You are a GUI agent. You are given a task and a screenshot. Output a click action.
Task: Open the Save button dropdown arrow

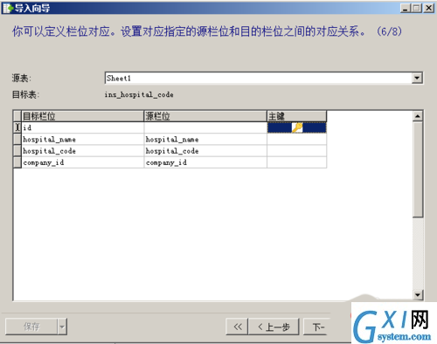[x=62, y=327]
